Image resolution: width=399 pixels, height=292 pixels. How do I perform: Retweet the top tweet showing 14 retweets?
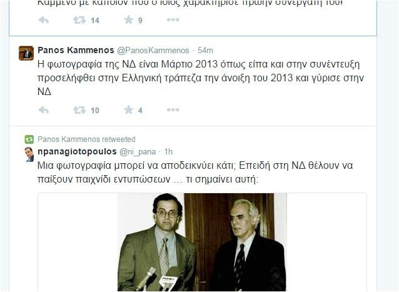[79, 20]
